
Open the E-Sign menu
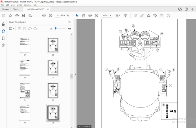19,5
